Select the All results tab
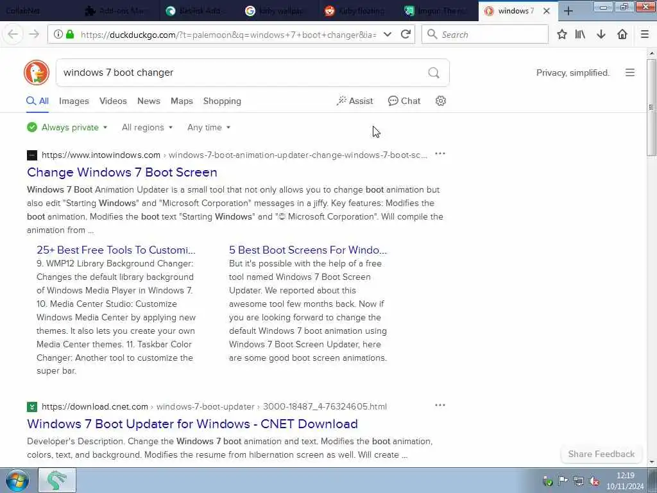Viewport: 657px width, 493px height. click(x=38, y=101)
